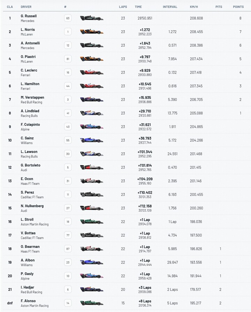Click the number 77 badge for Bottas
The width and height of the screenshot is (251, 312).
click(x=68, y=235)
